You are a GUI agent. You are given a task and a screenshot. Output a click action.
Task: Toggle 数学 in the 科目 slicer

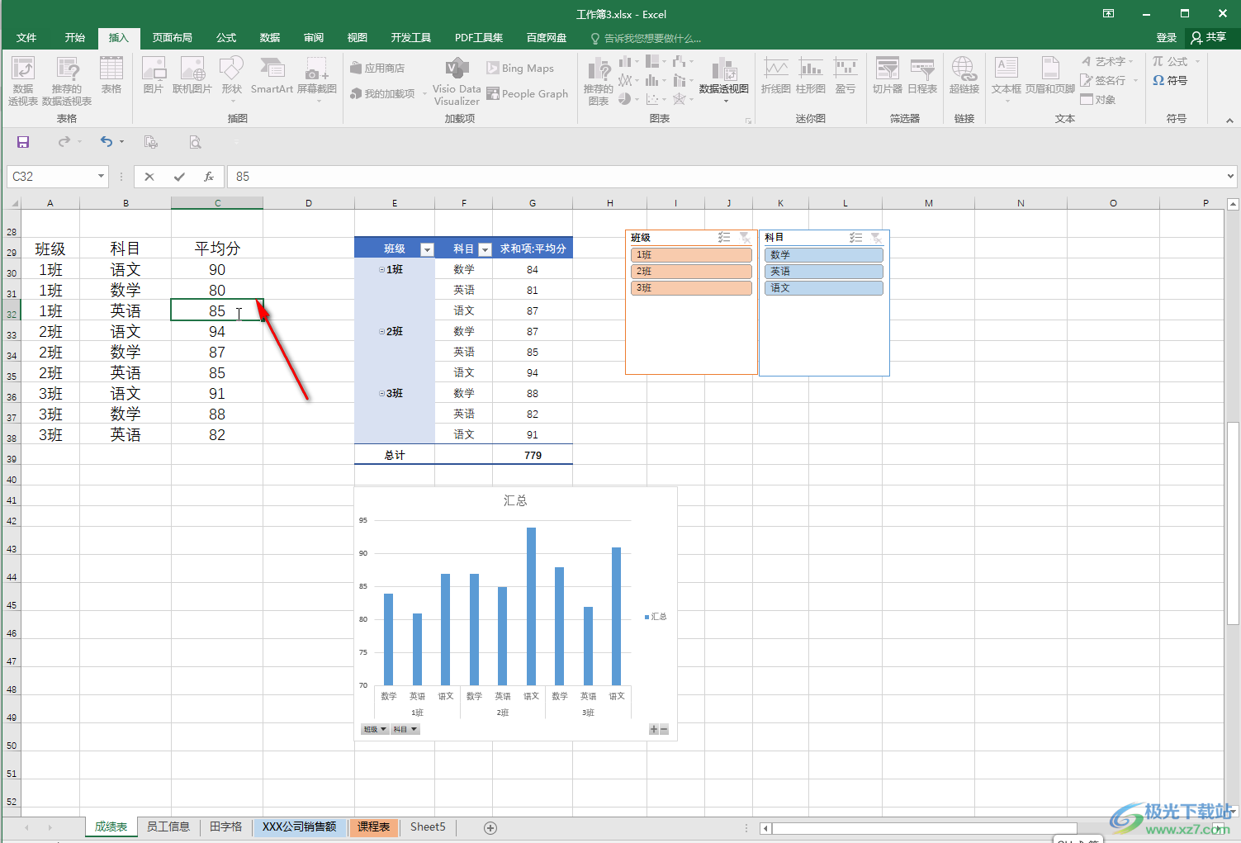[823, 255]
